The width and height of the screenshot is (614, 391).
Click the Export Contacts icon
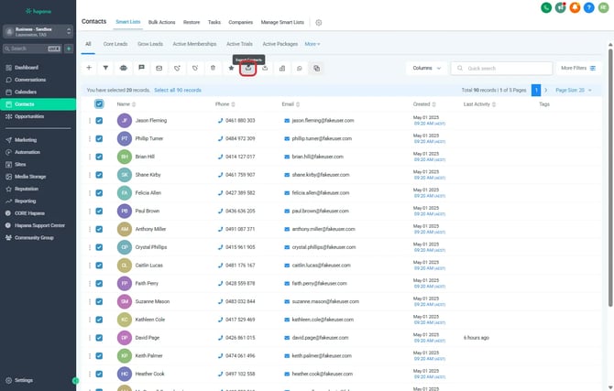tap(247, 68)
